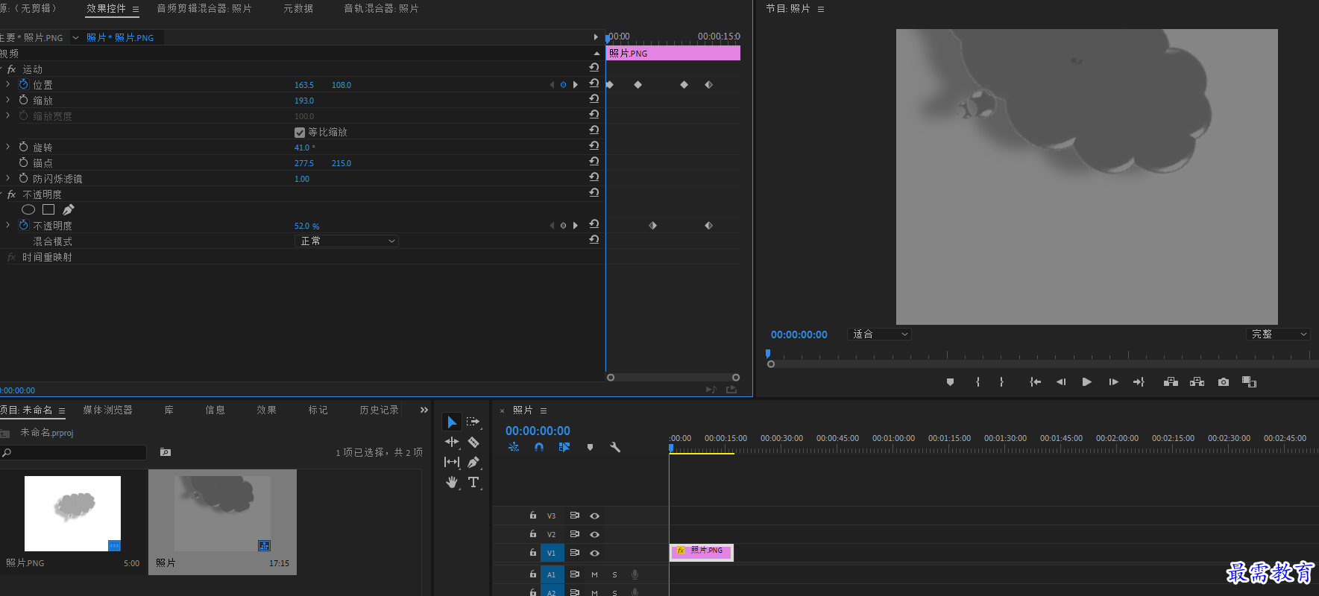Select the Type tool
This screenshot has height=596, width=1319.
pos(473,483)
